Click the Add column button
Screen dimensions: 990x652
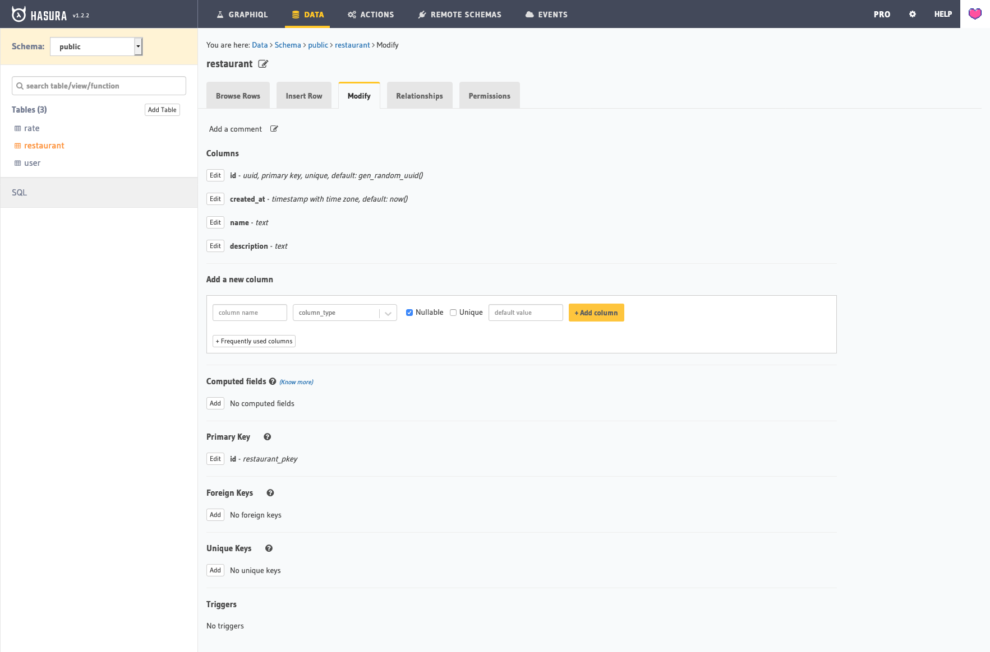click(596, 313)
